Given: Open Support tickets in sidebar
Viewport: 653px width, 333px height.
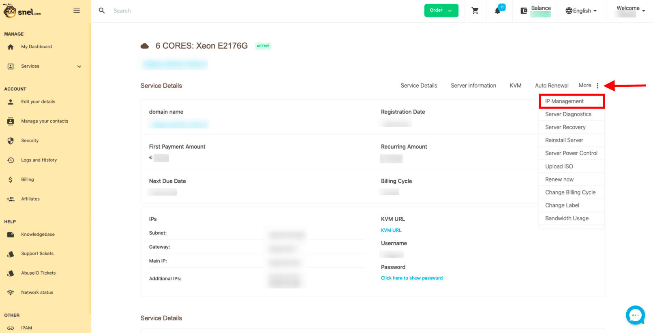Looking at the screenshot, I should point(37,254).
